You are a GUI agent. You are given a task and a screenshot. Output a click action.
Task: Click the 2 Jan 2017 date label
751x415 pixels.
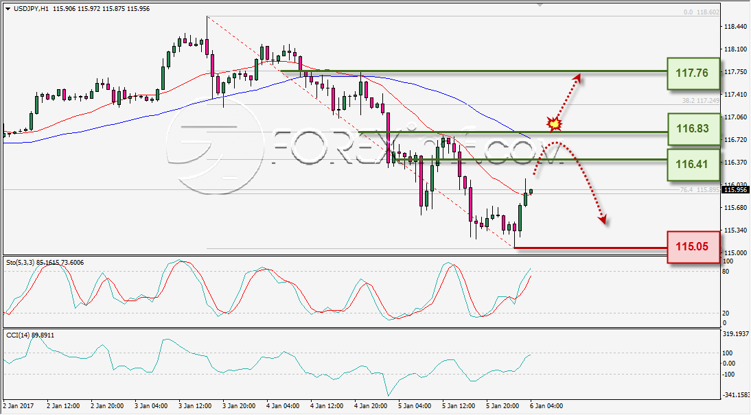click(19, 406)
